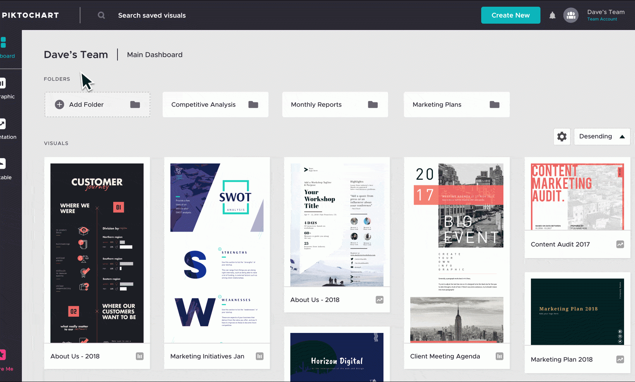Open the Customer Journey infographic thumbnail
Image resolution: width=635 pixels, height=382 pixels.
[97, 252]
